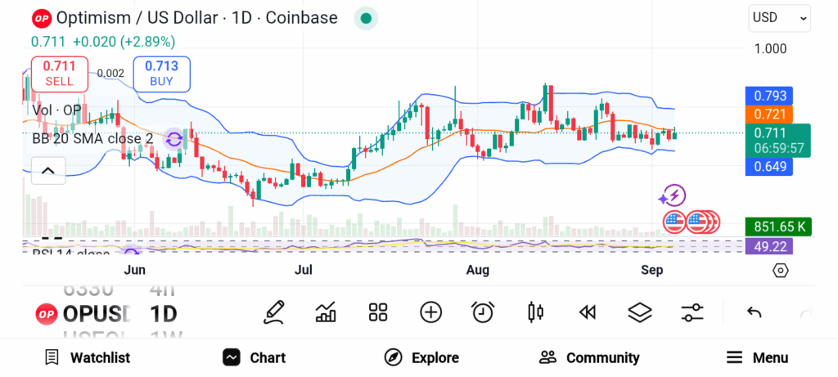Collapse the indicator legend with the chevron
This screenshot has height=377, width=838.
48,171
